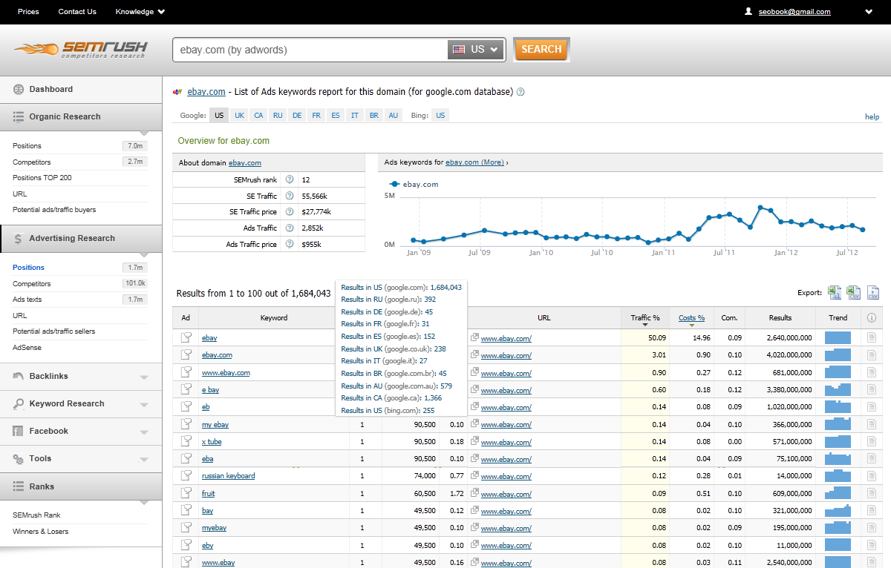Click help icon beside Ads Traffic price
Viewport: 891px width, 568px height.
289,244
